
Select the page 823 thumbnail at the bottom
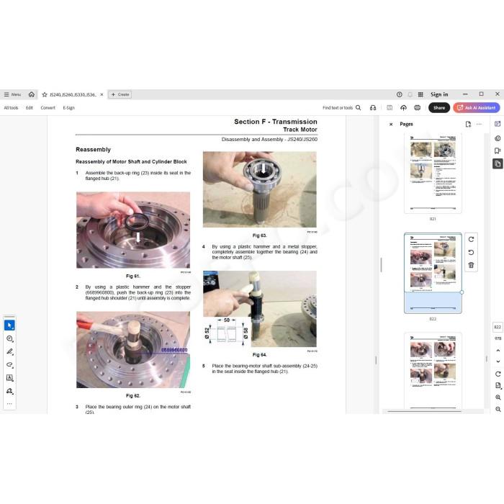[433, 371]
